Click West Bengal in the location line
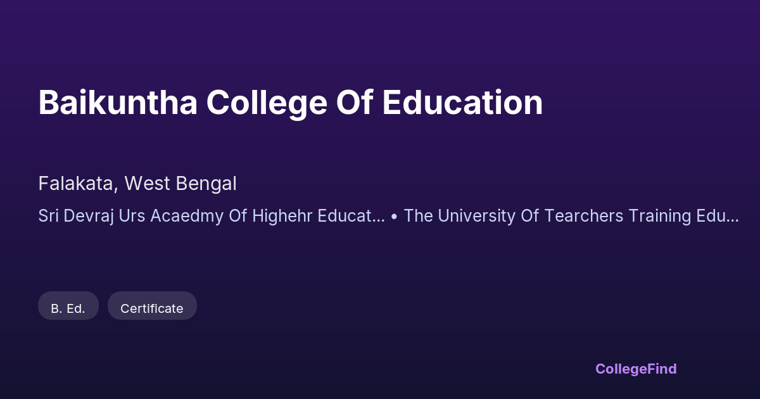 180,184
